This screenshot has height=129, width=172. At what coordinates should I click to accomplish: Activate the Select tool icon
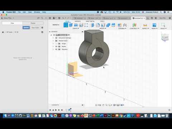point(163,25)
